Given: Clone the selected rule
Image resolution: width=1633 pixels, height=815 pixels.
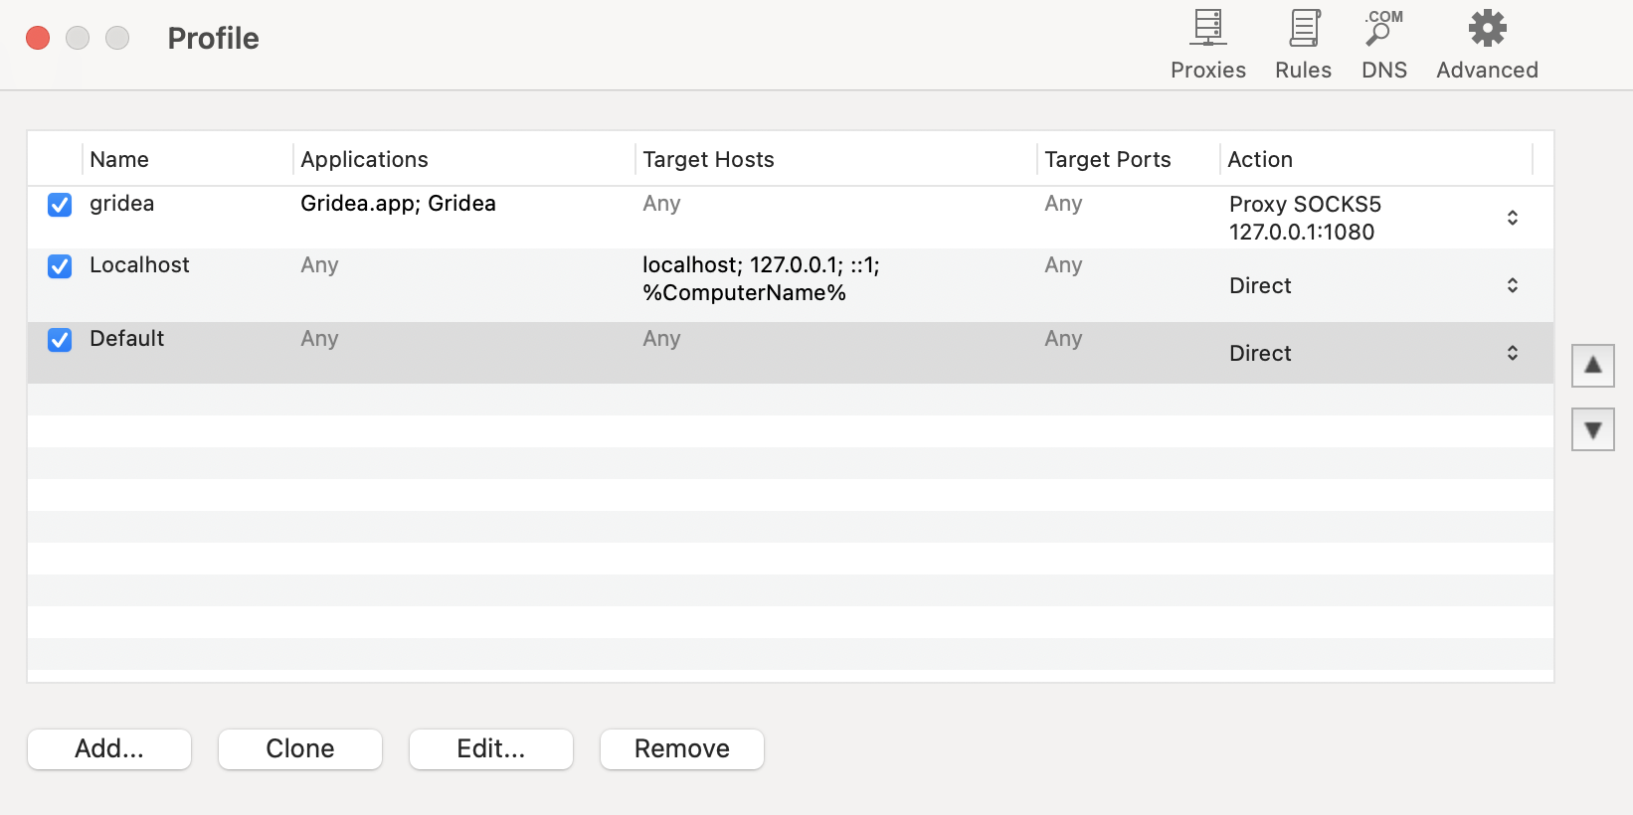Looking at the screenshot, I should coord(299,748).
